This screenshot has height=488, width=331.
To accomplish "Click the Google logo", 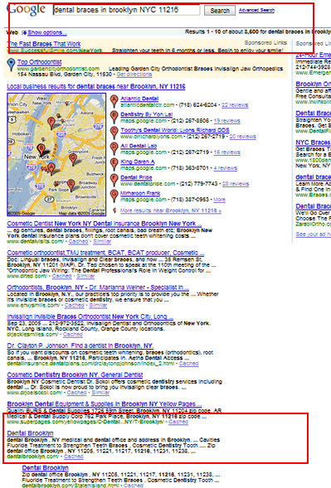I will pos(26,10).
